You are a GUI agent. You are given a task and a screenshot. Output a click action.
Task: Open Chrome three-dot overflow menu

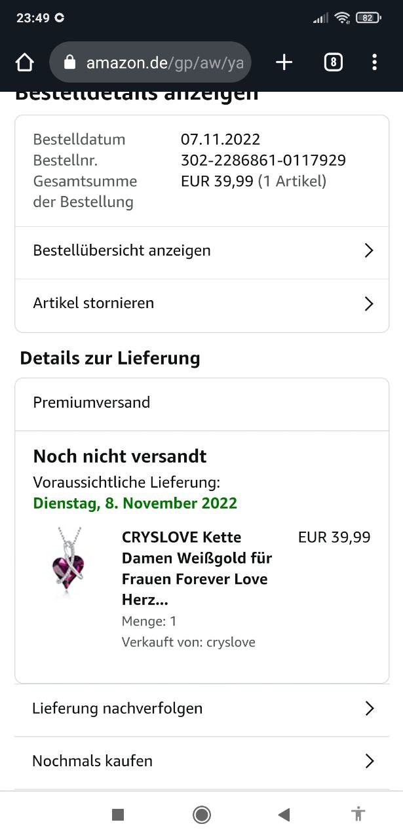click(x=374, y=62)
